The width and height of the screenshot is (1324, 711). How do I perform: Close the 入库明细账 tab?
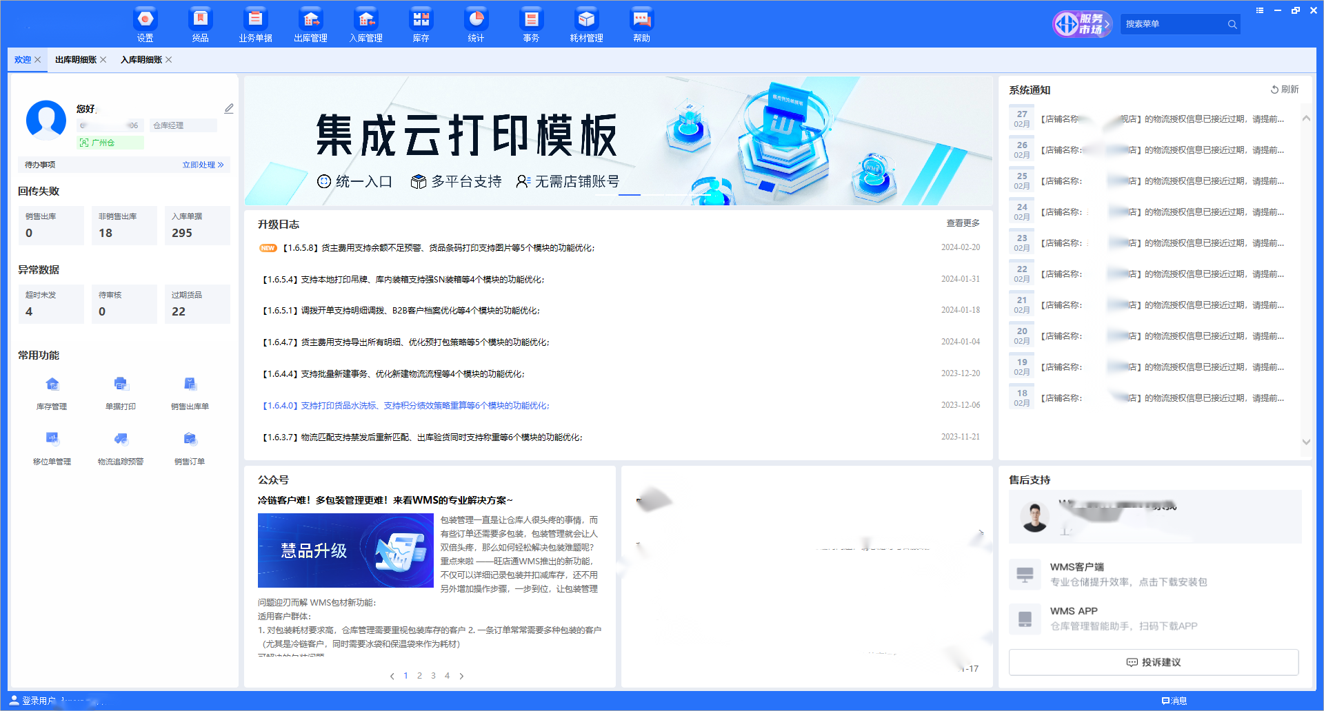tap(169, 60)
